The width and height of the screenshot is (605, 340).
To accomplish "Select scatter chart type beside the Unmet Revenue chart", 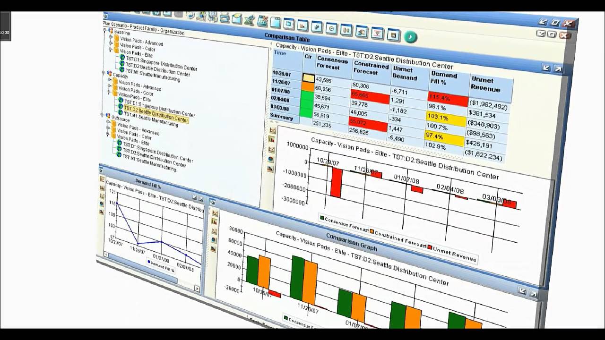I will point(271,150).
